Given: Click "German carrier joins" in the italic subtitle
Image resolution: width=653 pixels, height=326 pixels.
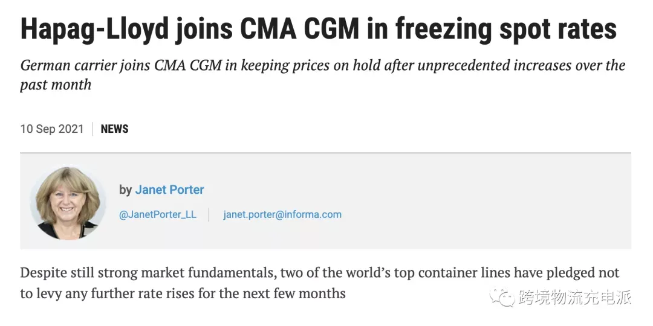Looking at the screenshot, I should pyautogui.click(x=85, y=66).
